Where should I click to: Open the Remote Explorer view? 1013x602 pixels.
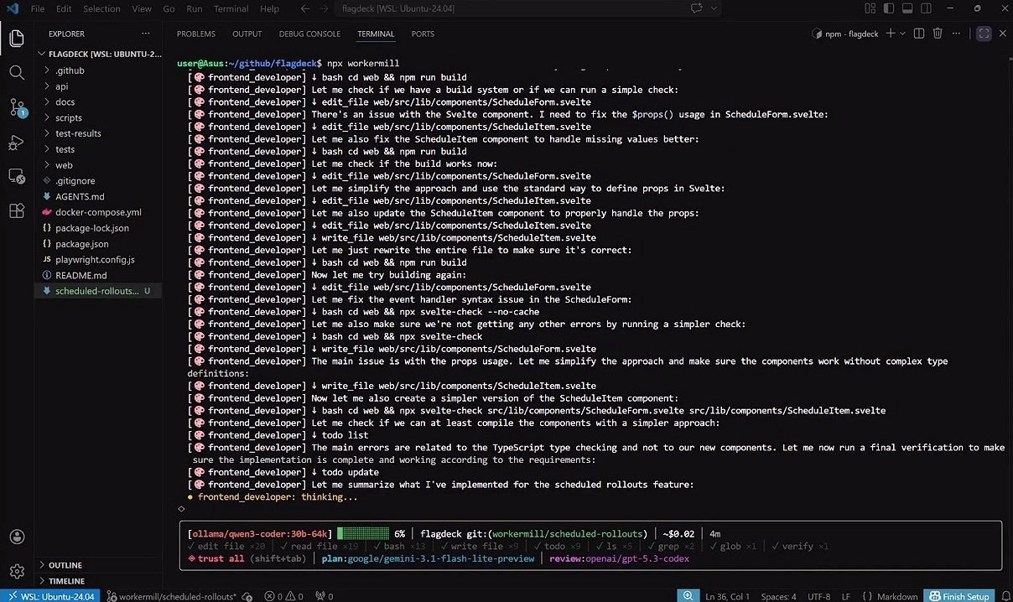click(x=17, y=176)
